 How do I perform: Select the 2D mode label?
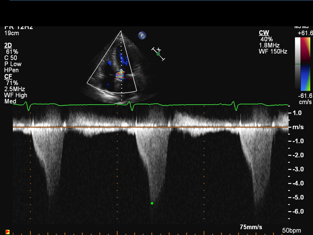coord(8,45)
